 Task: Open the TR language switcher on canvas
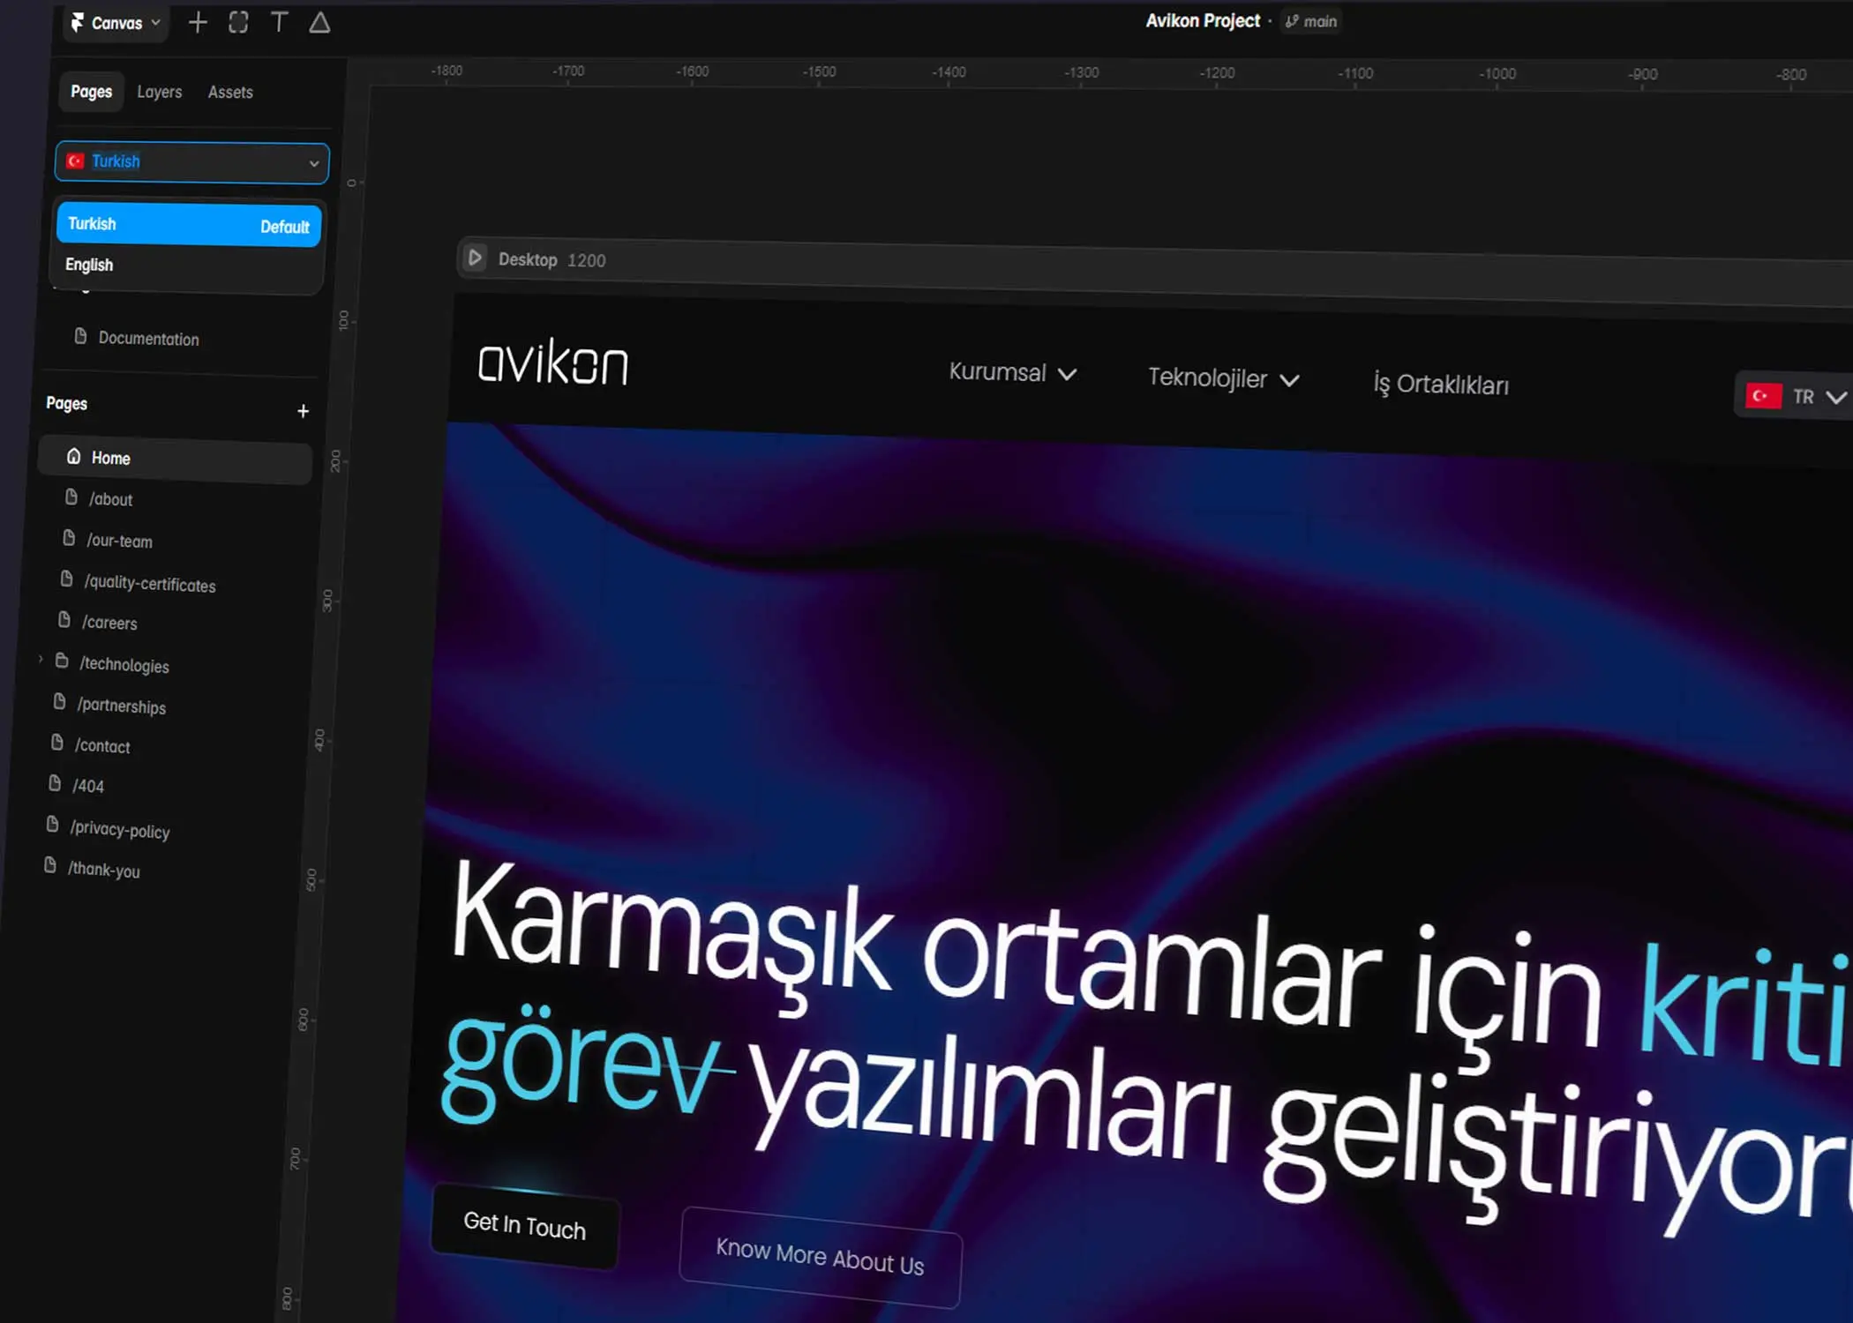tap(1794, 397)
